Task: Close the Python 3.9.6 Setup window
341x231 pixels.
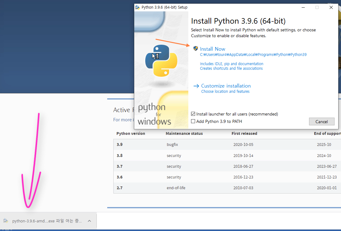Action: pyautogui.click(x=331, y=7)
